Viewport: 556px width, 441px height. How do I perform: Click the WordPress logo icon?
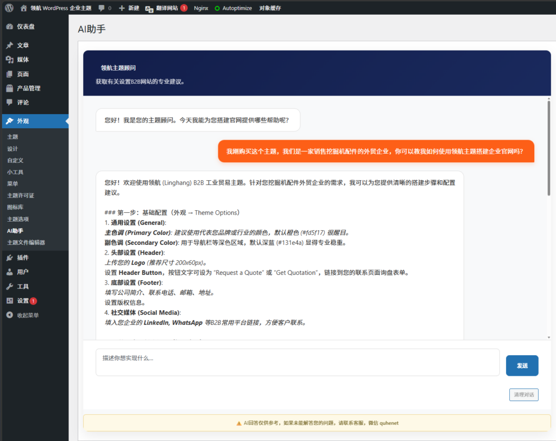click(x=9, y=8)
